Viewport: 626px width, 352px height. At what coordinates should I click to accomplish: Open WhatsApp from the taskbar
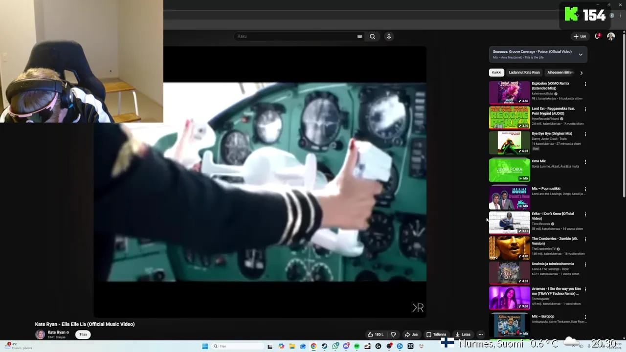[335, 346]
